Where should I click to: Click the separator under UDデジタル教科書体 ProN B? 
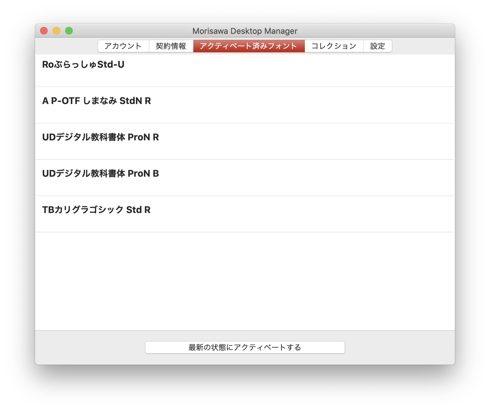pos(244,195)
